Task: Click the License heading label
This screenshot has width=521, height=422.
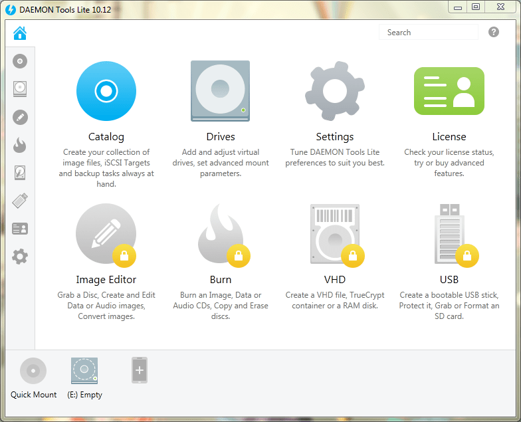Action: pyautogui.click(x=449, y=137)
